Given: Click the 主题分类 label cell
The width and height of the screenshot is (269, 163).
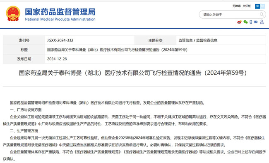Looking at the screenshot, I should (x=156, y=40).
